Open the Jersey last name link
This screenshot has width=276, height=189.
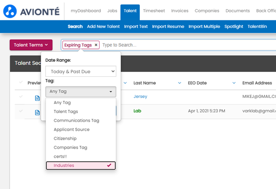click(x=140, y=96)
